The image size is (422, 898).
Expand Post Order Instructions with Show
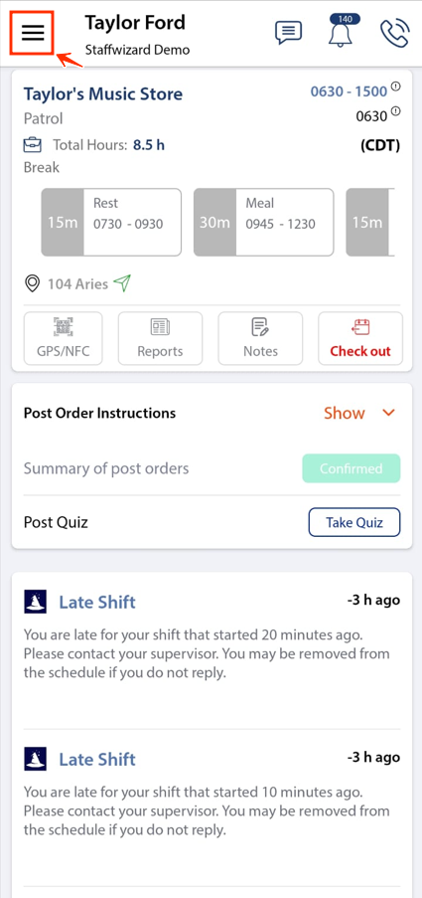345,413
